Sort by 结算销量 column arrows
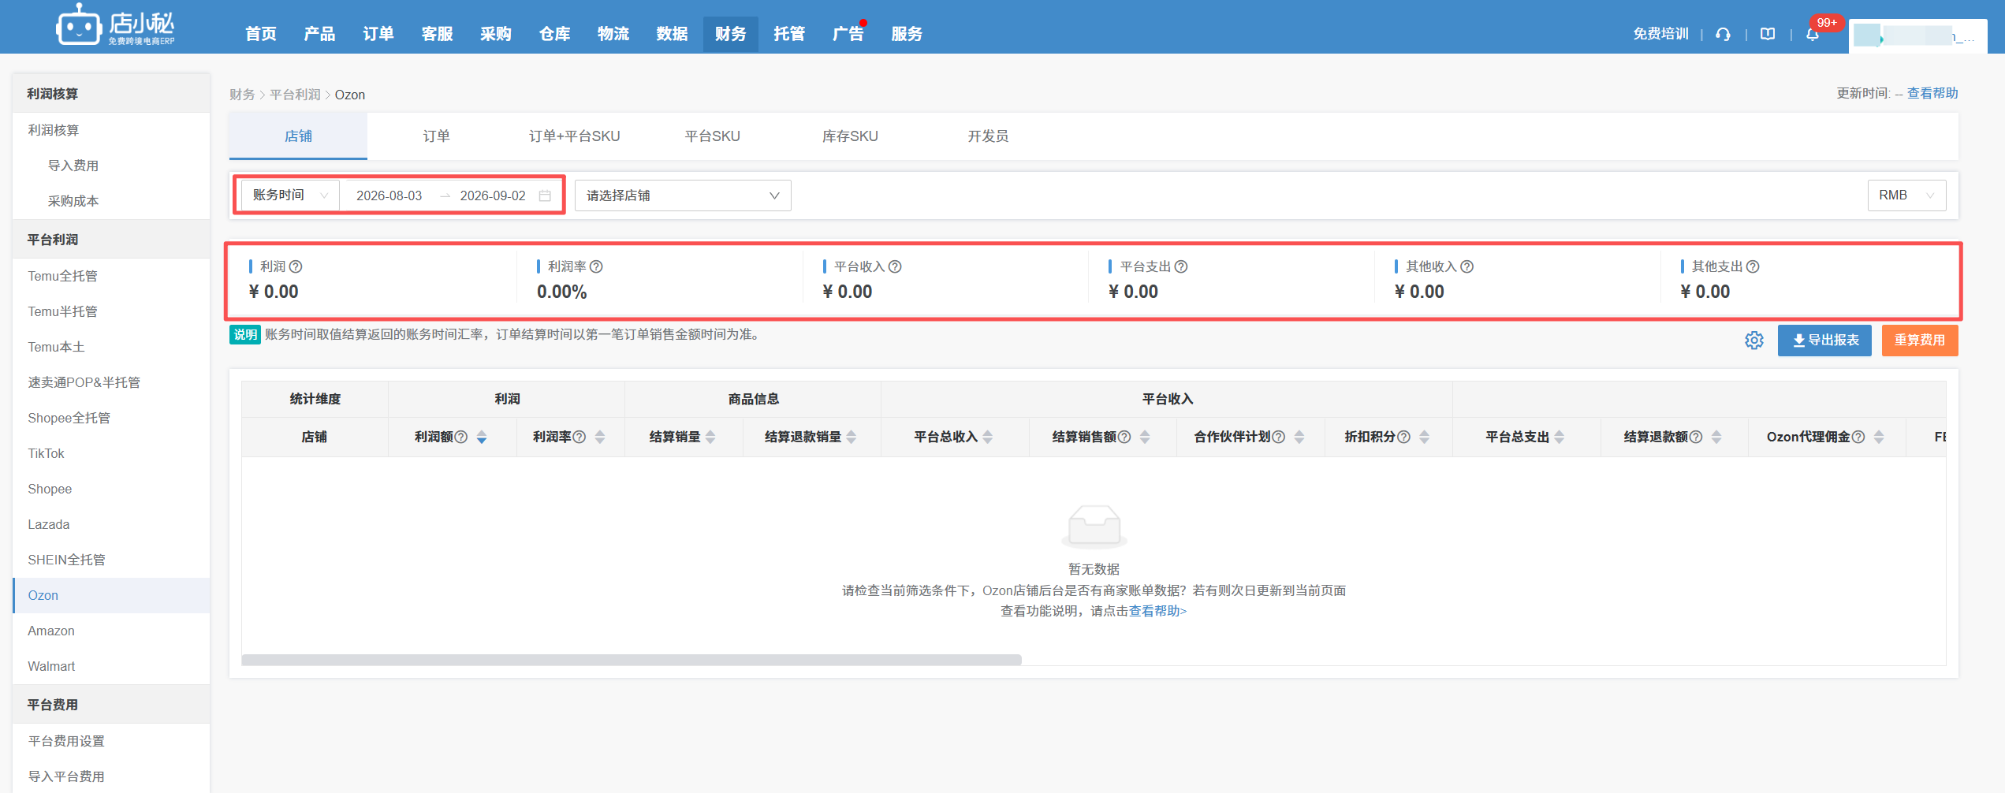The image size is (2005, 793). click(x=710, y=437)
